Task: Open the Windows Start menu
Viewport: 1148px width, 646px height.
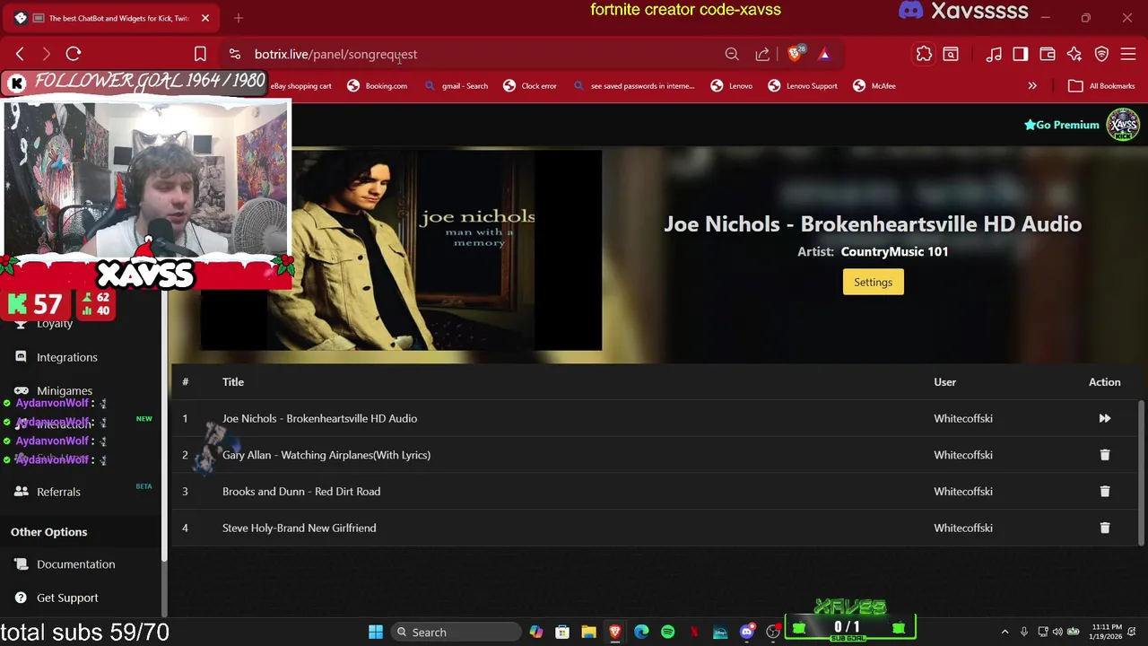Action: pos(376,632)
